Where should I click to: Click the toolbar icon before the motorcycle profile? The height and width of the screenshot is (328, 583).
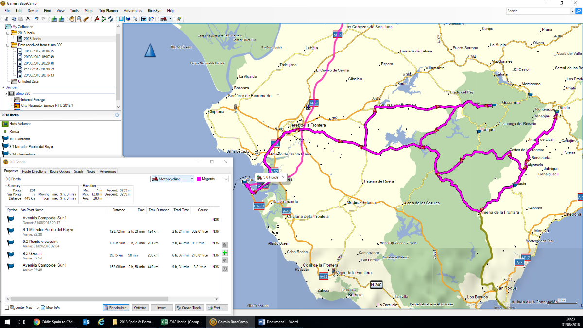coord(151,19)
